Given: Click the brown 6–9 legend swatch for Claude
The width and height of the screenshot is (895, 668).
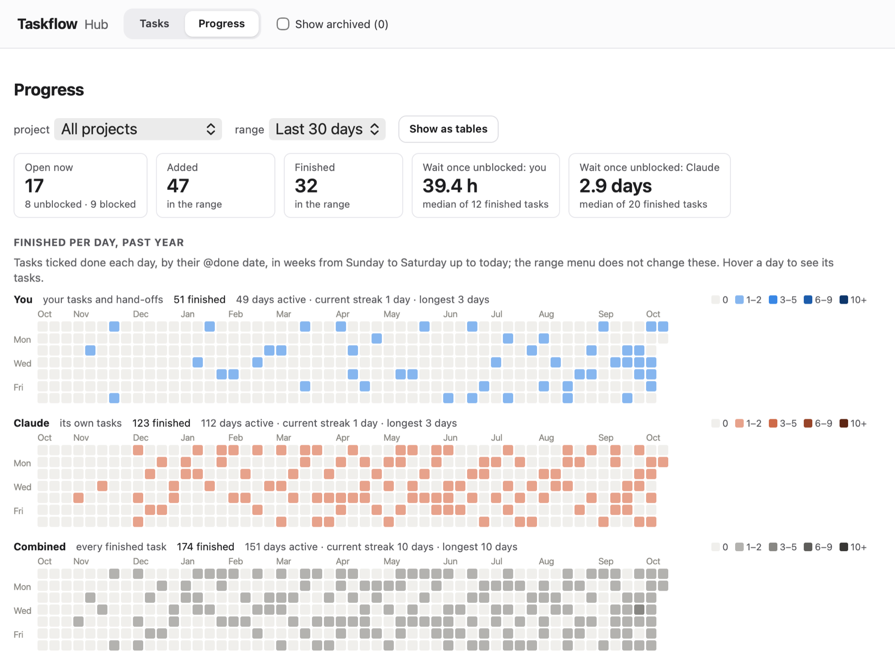Looking at the screenshot, I should click(x=808, y=423).
